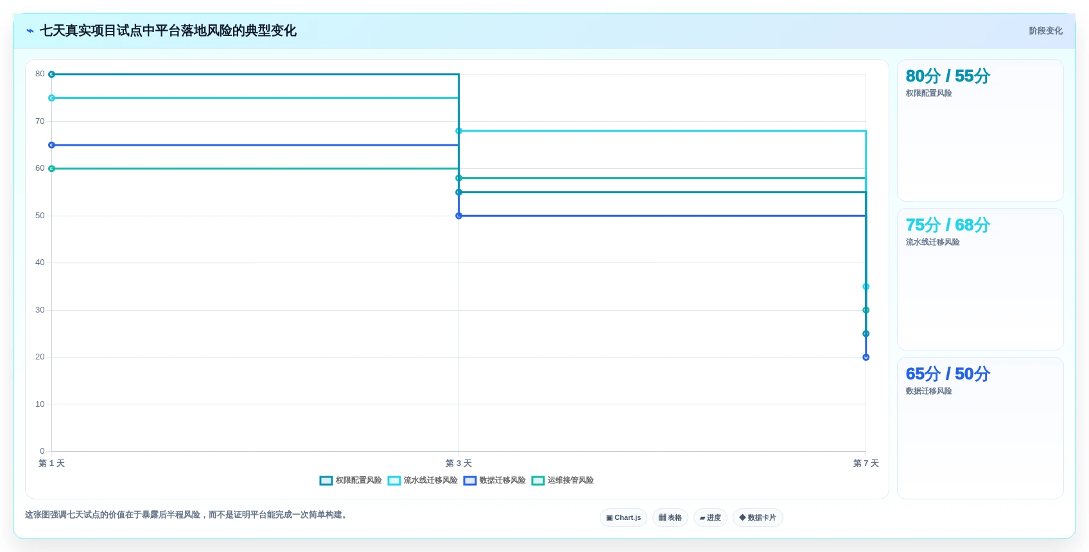Click the 第 1 天 x-axis label
The image size is (1089, 552).
[51, 463]
